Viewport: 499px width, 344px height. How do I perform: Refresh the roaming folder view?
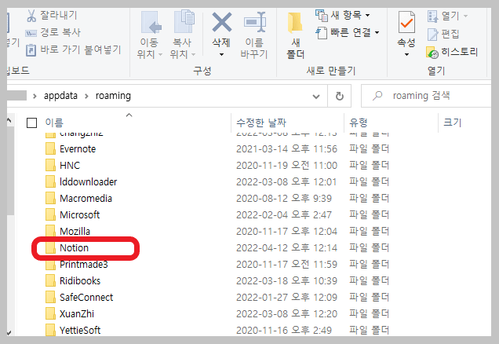click(x=340, y=96)
